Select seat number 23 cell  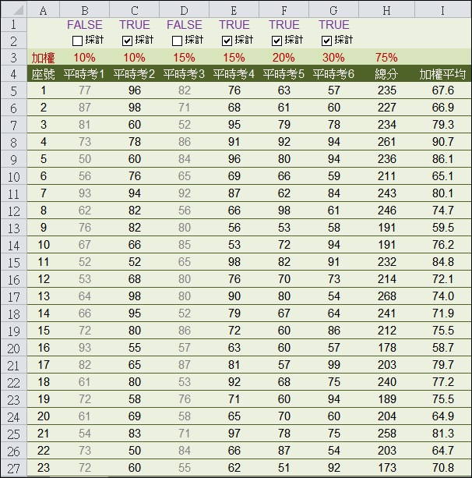click(x=44, y=468)
